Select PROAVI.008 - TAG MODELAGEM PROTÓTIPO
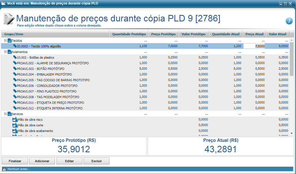 [145, 97]
